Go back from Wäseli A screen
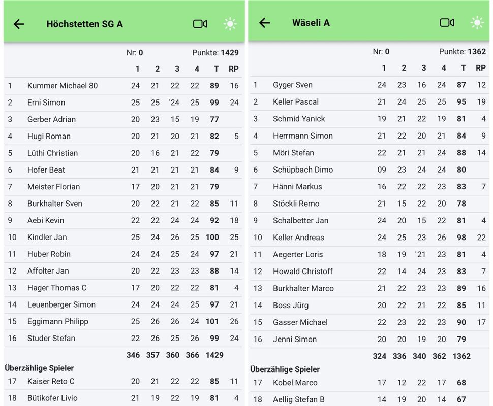The width and height of the screenshot is (493, 406). (265, 23)
